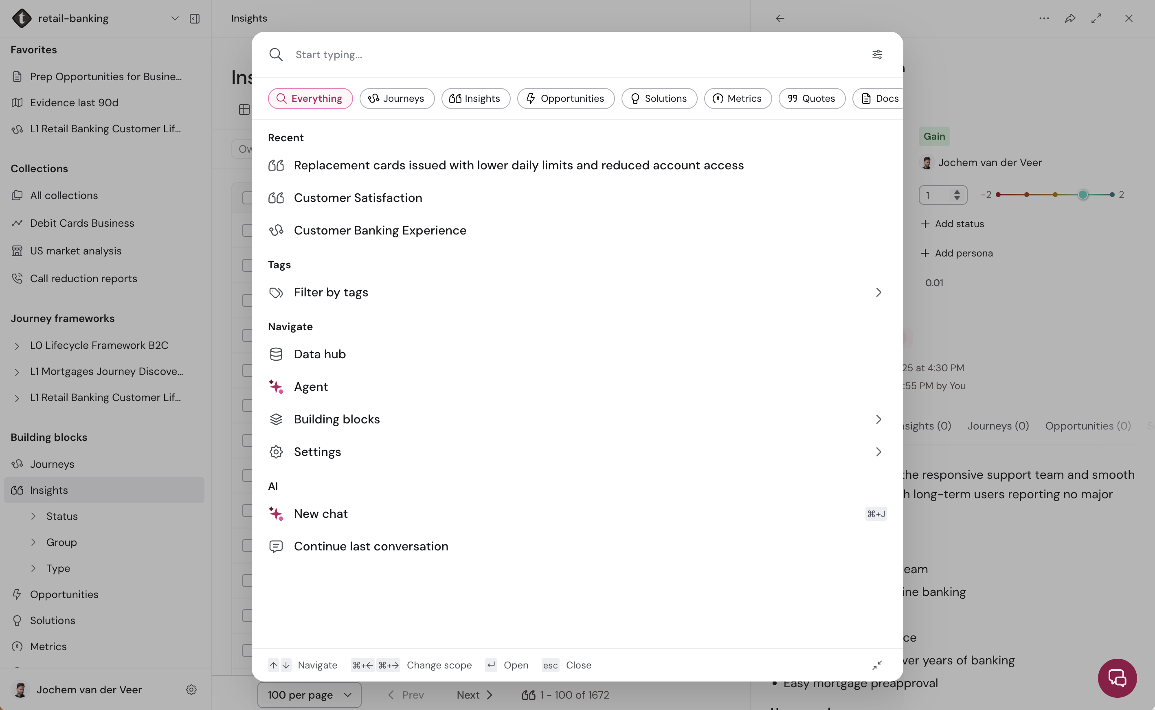Focus the Start typing search field
1155x710 pixels.
[x=577, y=55]
